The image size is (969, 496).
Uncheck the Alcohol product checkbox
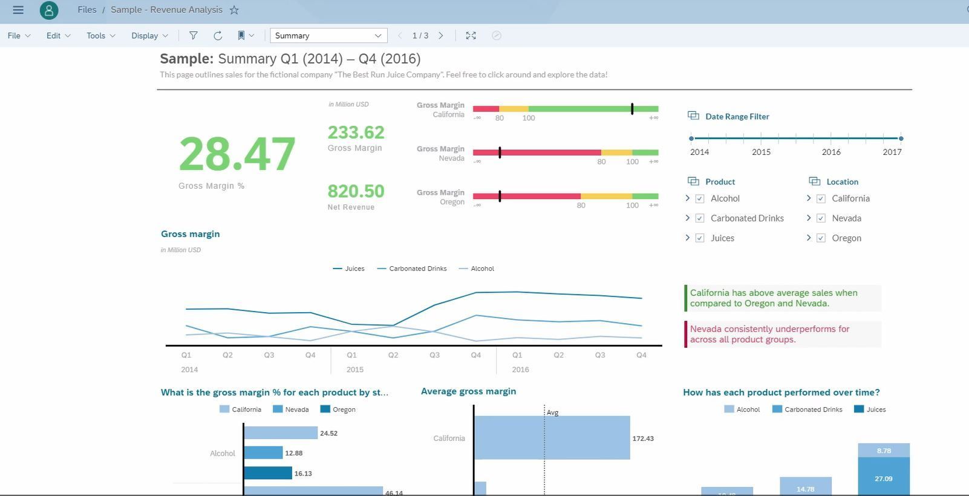click(x=700, y=198)
